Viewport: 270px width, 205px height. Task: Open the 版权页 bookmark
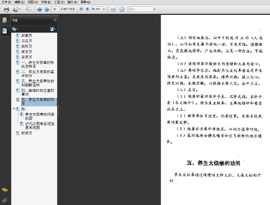[x=27, y=46]
